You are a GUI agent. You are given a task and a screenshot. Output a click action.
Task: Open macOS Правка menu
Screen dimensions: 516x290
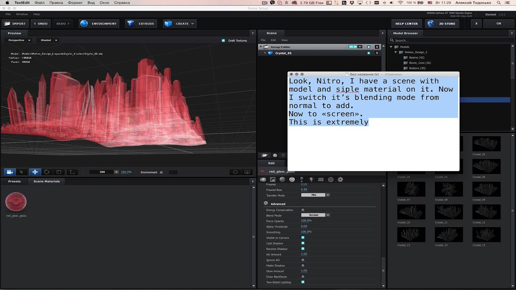click(x=56, y=3)
